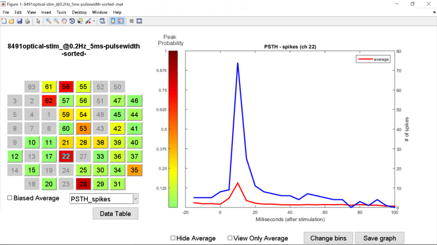Select channel 31 green button
Image resolution: width=437 pixels, height=245 pixels.
tap(117, 184)
